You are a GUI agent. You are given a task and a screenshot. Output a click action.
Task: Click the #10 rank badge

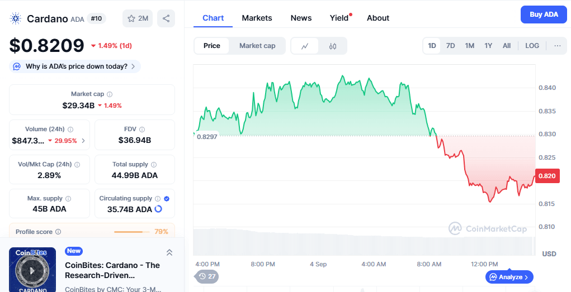96,18
